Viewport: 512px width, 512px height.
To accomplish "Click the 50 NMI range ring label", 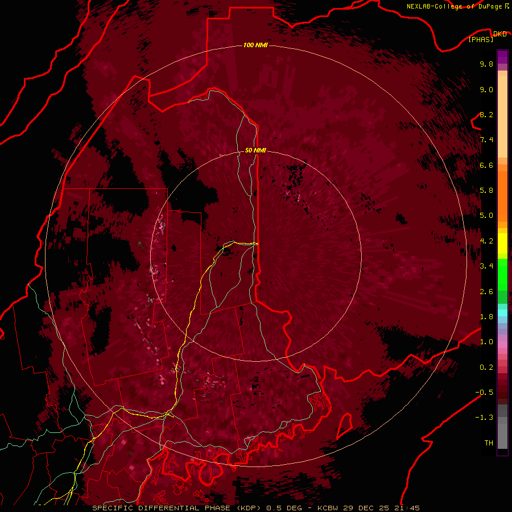I will click(255, 150).
